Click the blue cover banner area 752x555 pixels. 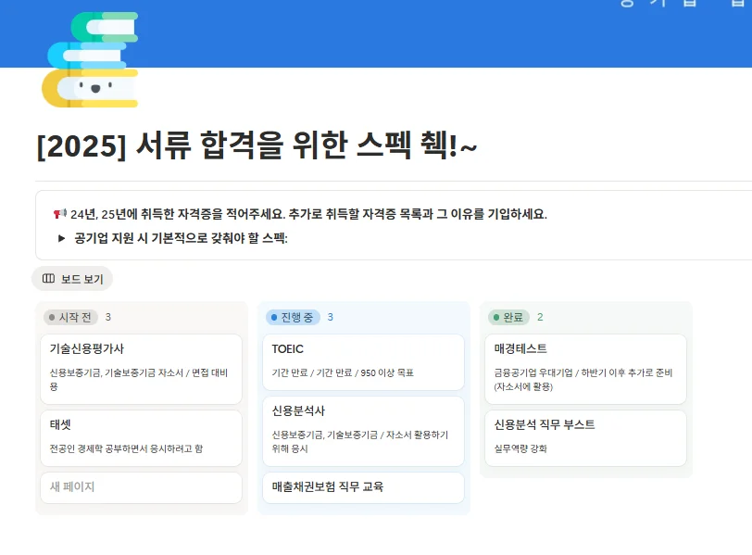click(417, 33)
